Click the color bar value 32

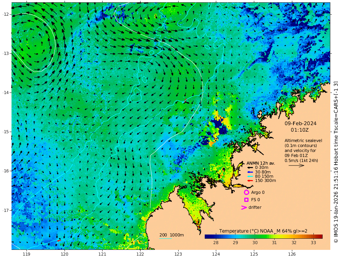click(294, 243)
